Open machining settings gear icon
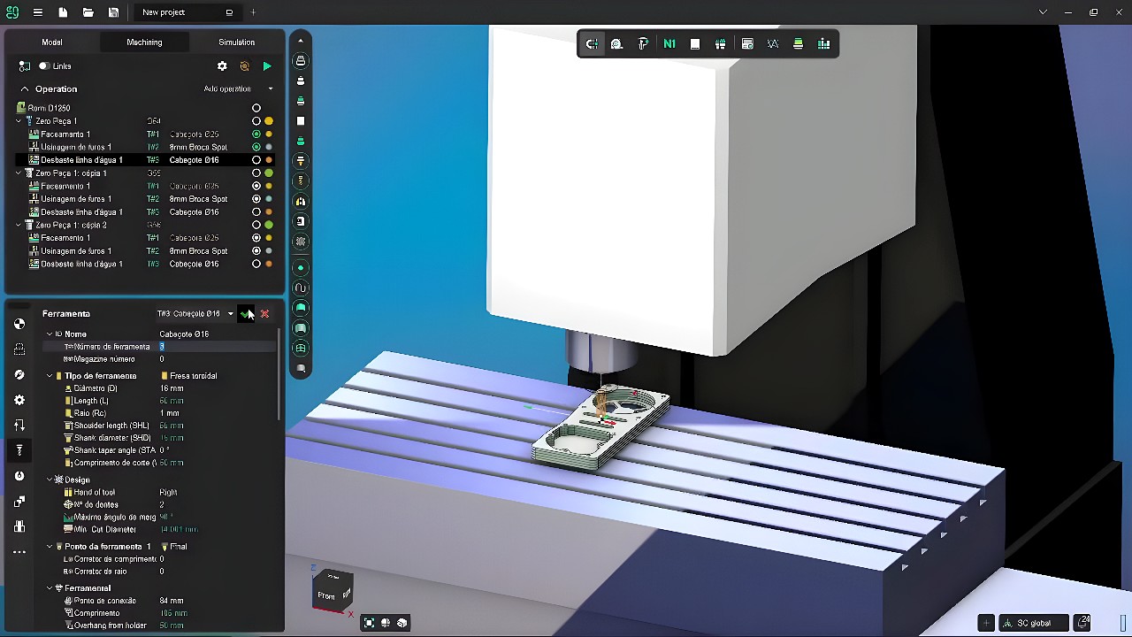Image resolution: width=1132 pixels, height=637 pixels. point(222,66)
